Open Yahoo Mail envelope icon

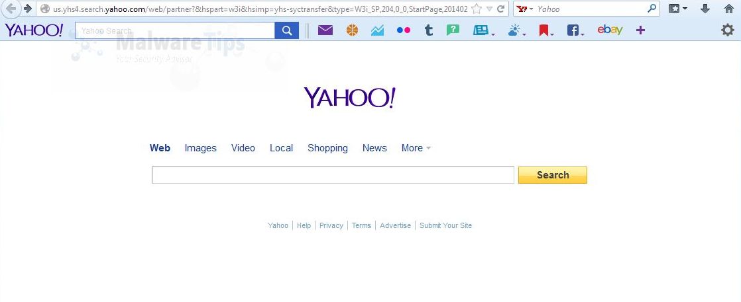coord(325,30)
